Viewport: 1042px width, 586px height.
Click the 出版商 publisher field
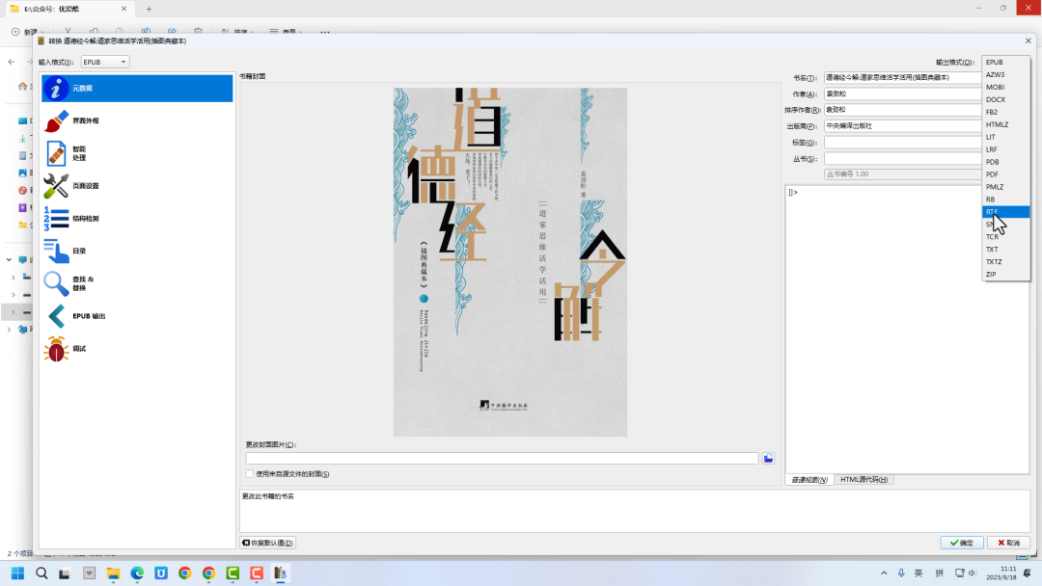pos(902,125)
